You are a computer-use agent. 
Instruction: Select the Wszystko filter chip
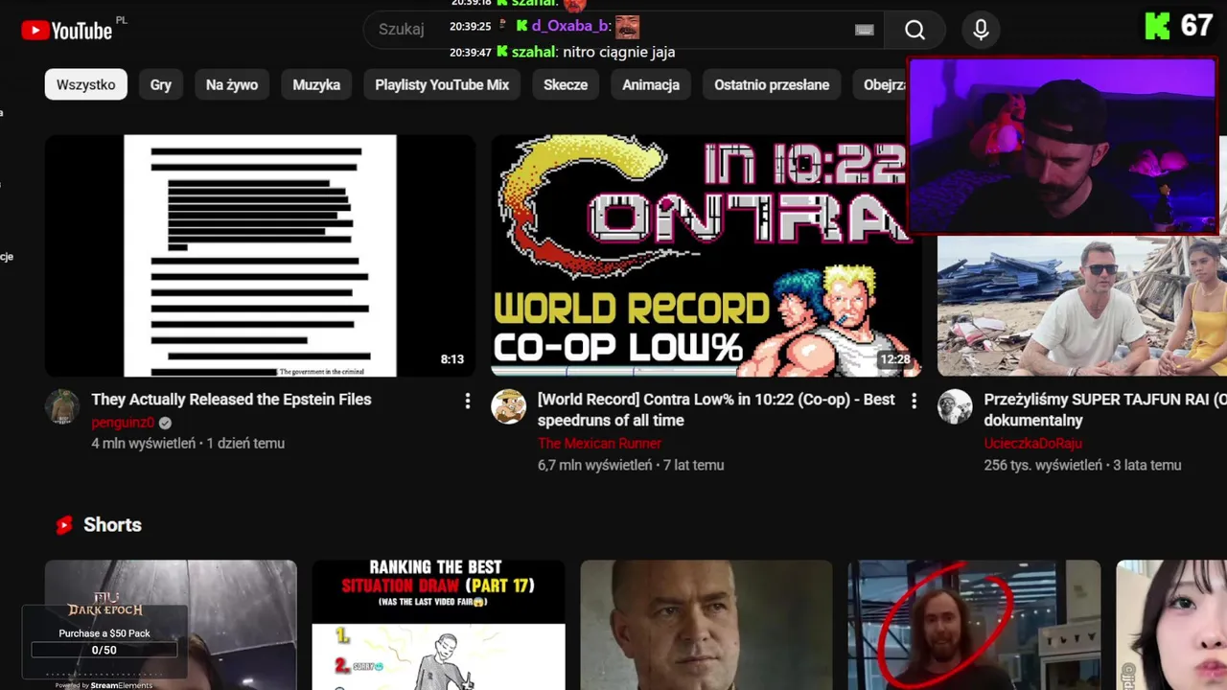pos(85,84)
